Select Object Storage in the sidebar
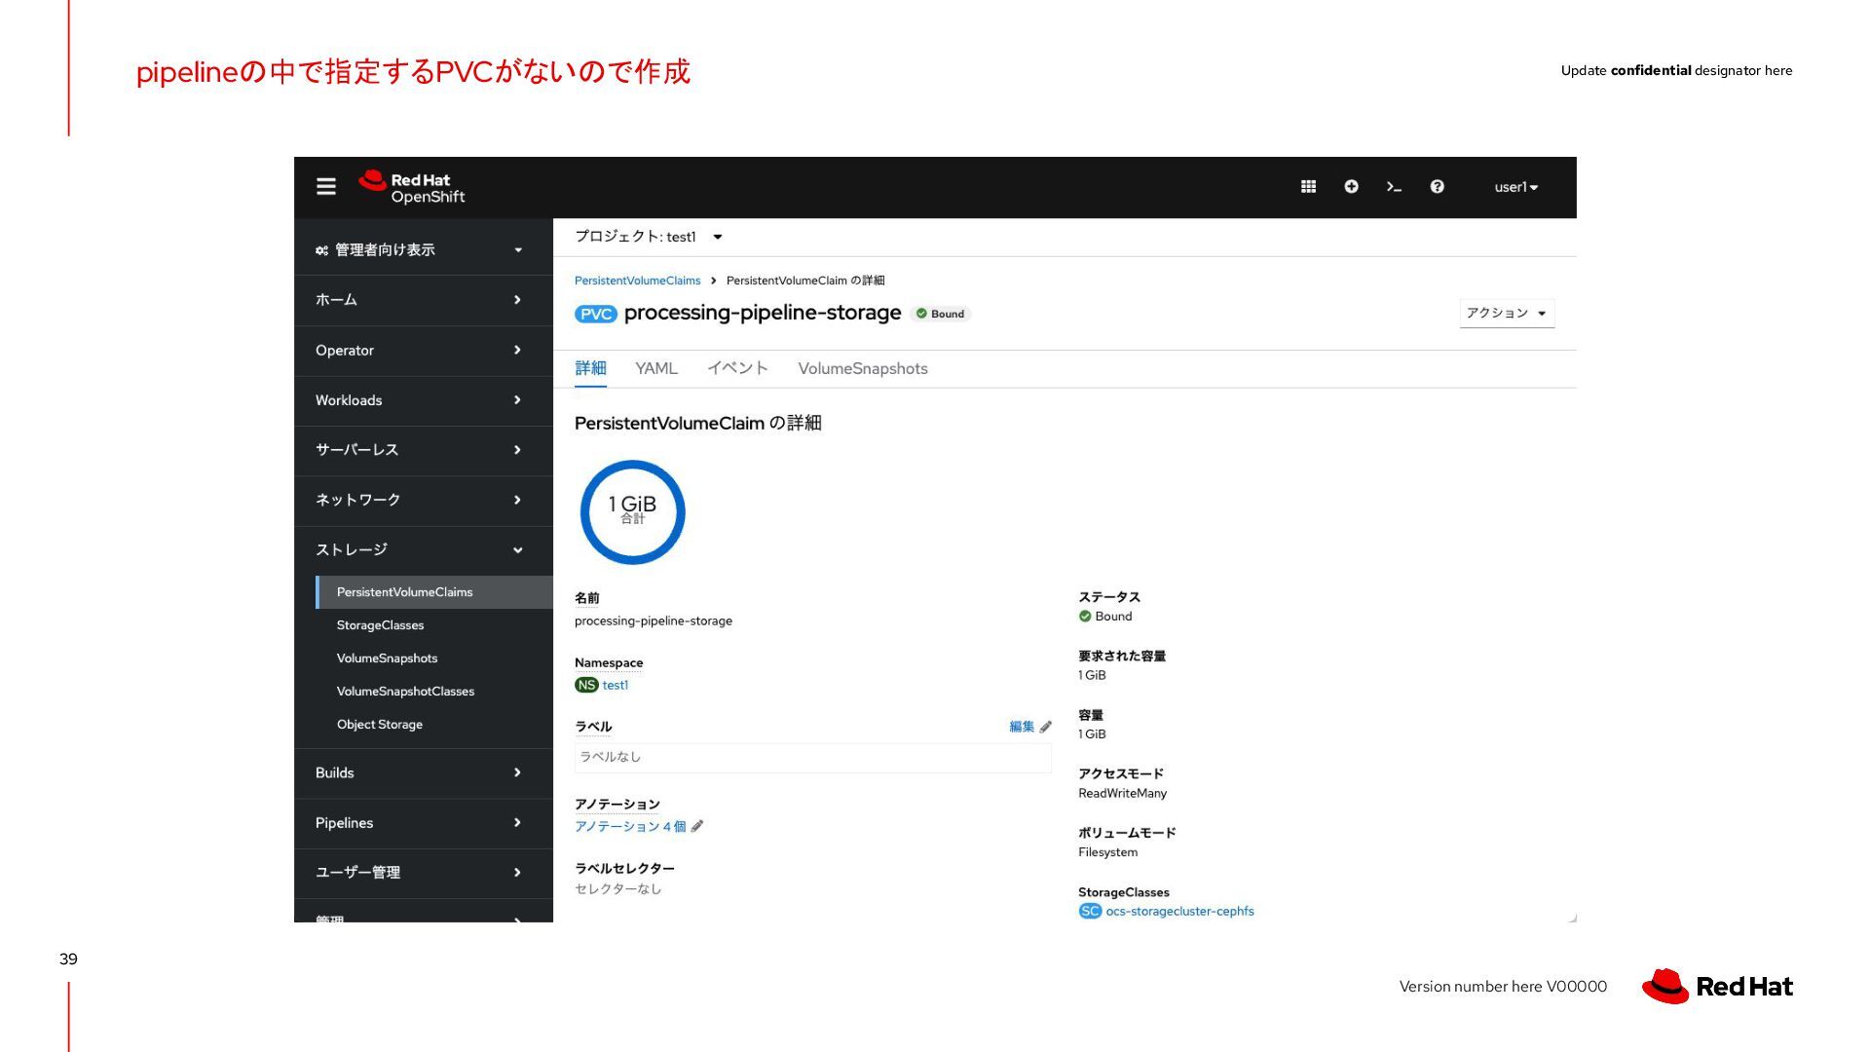Image resolution: width=1870 pixels, height=1052 pixels. (433, 725)
